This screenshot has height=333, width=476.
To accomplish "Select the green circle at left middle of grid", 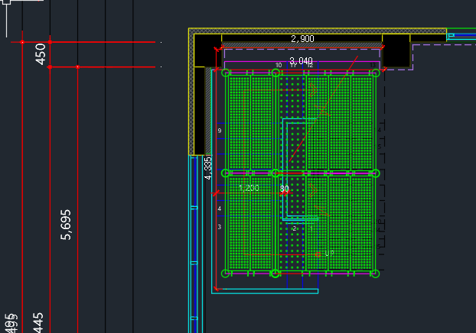I will click(x=226, y=173).
